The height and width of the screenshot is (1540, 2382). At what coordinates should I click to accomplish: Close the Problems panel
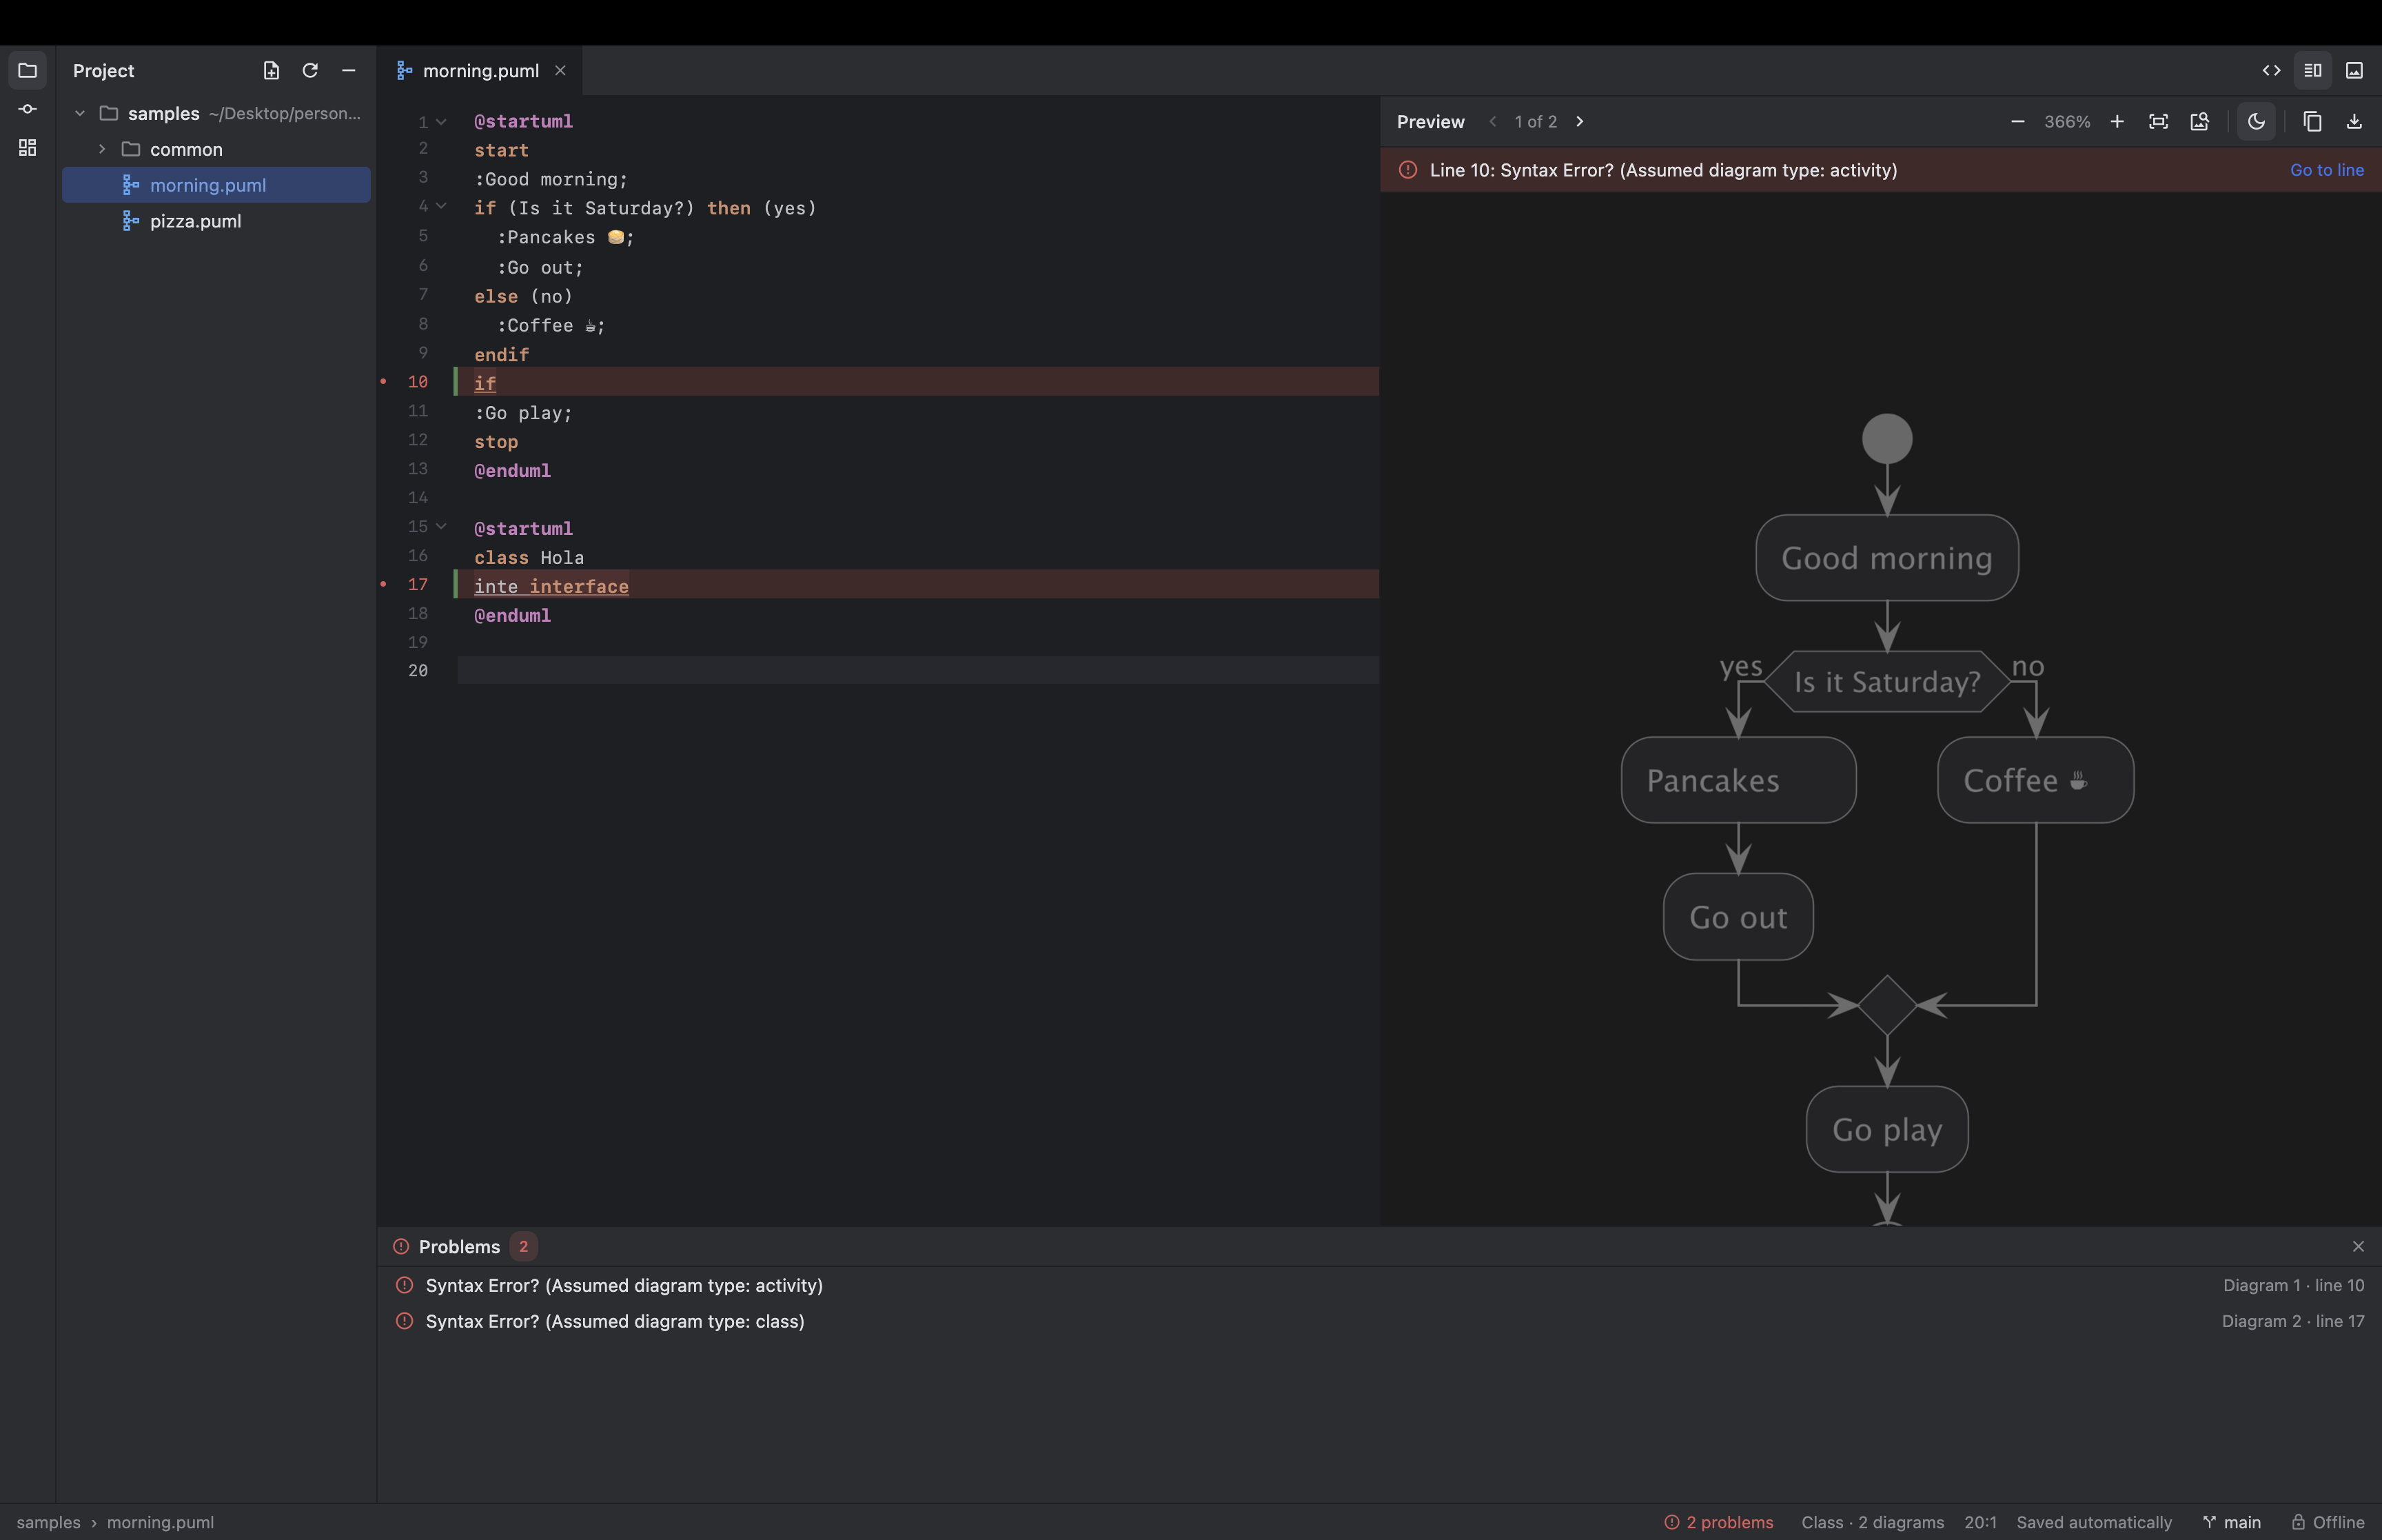click(x=2358, y=1246)
